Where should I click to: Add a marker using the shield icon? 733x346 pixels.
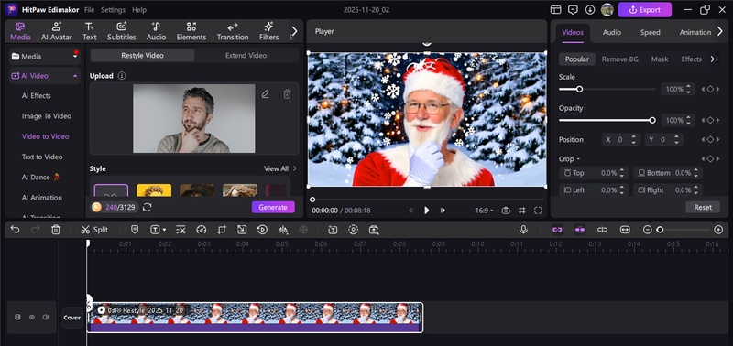tap(135, 229)
